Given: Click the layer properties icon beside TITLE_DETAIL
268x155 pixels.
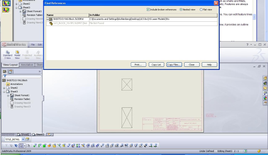Looking at the screenshot, I should coord(27,139).
